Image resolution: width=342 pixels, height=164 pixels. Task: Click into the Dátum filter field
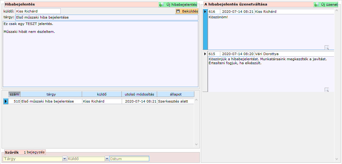click(129, 159)
